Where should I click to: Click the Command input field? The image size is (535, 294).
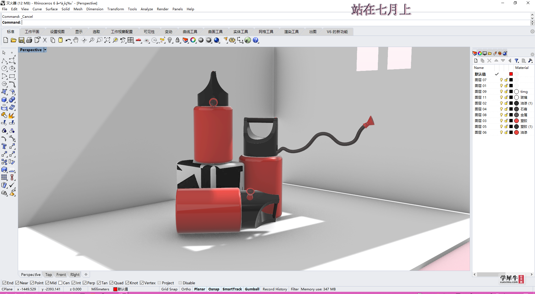[x=276, y=23]
